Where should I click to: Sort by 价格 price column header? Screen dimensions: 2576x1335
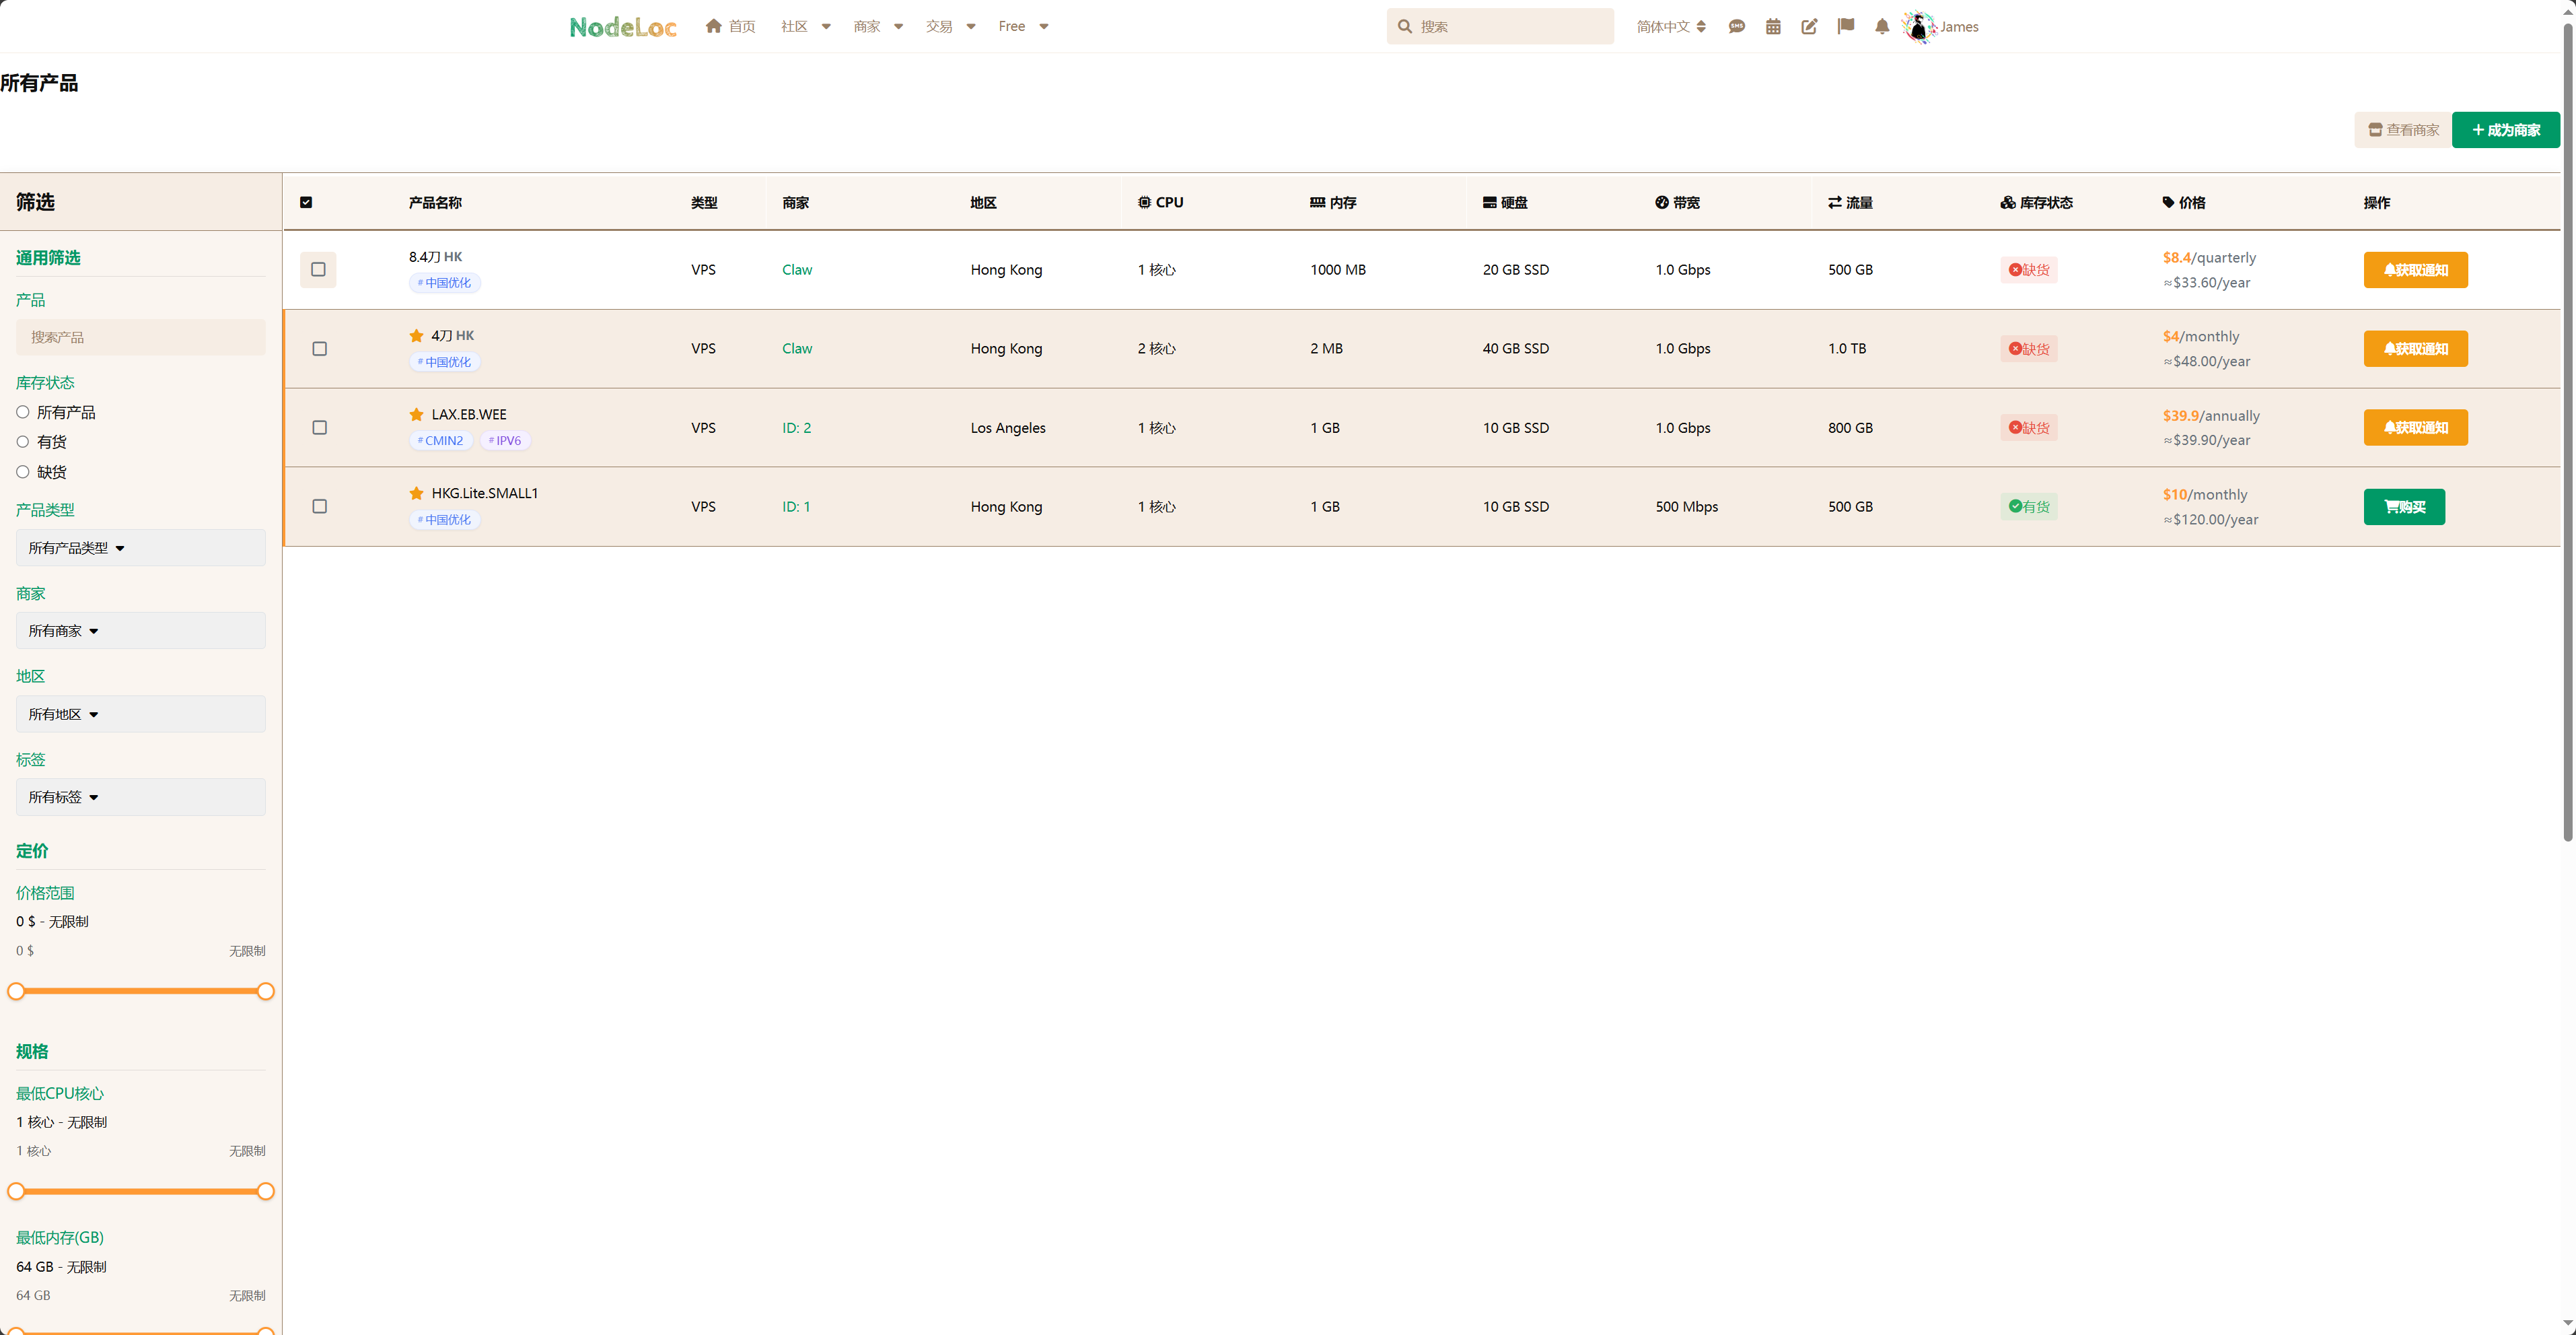tap(2183, 202)
